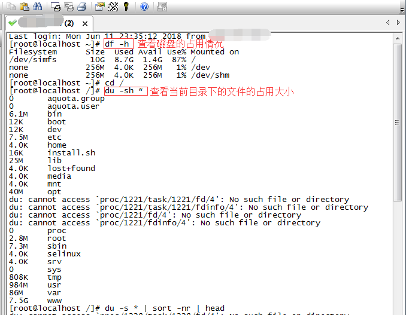The width and height of the screenshot is (406, 315).
Task: Click the 'install.sh' file entry
Action: point(71,153)
